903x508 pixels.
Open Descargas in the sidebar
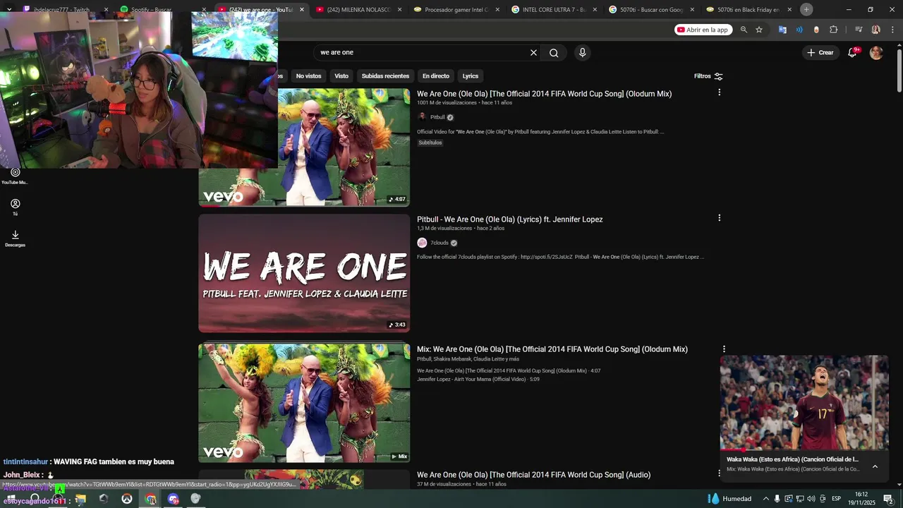[x=15, y=238]
